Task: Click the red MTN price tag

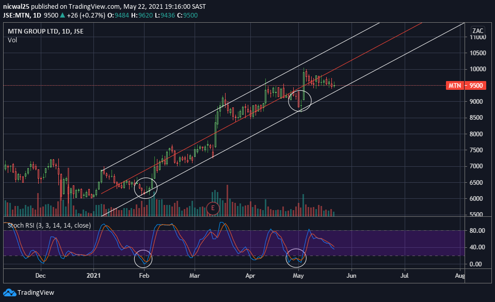Action: 455,86
